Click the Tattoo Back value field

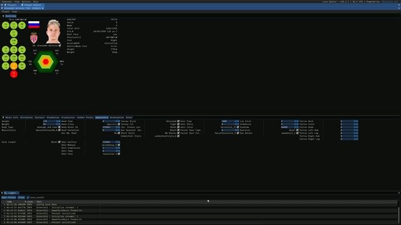350,121
